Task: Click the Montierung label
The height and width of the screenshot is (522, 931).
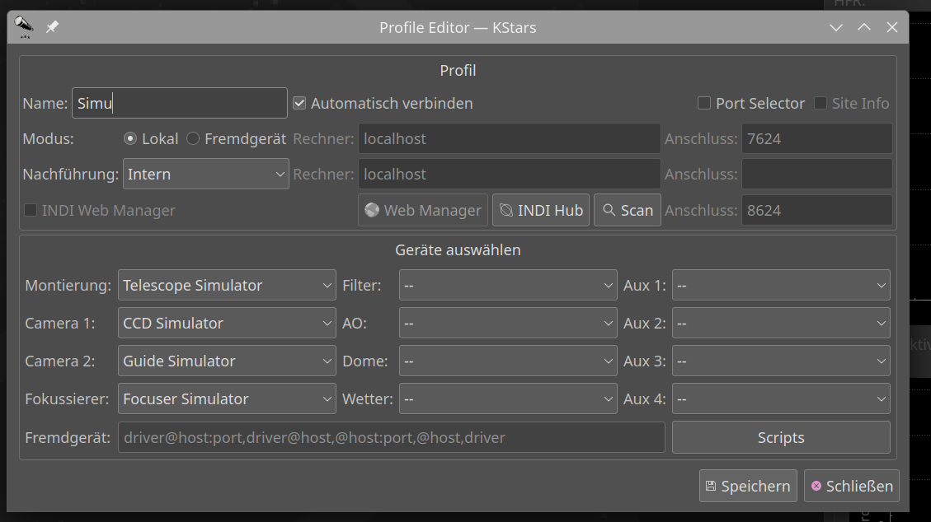Action: pyautogui.click(x=68, y=285)
